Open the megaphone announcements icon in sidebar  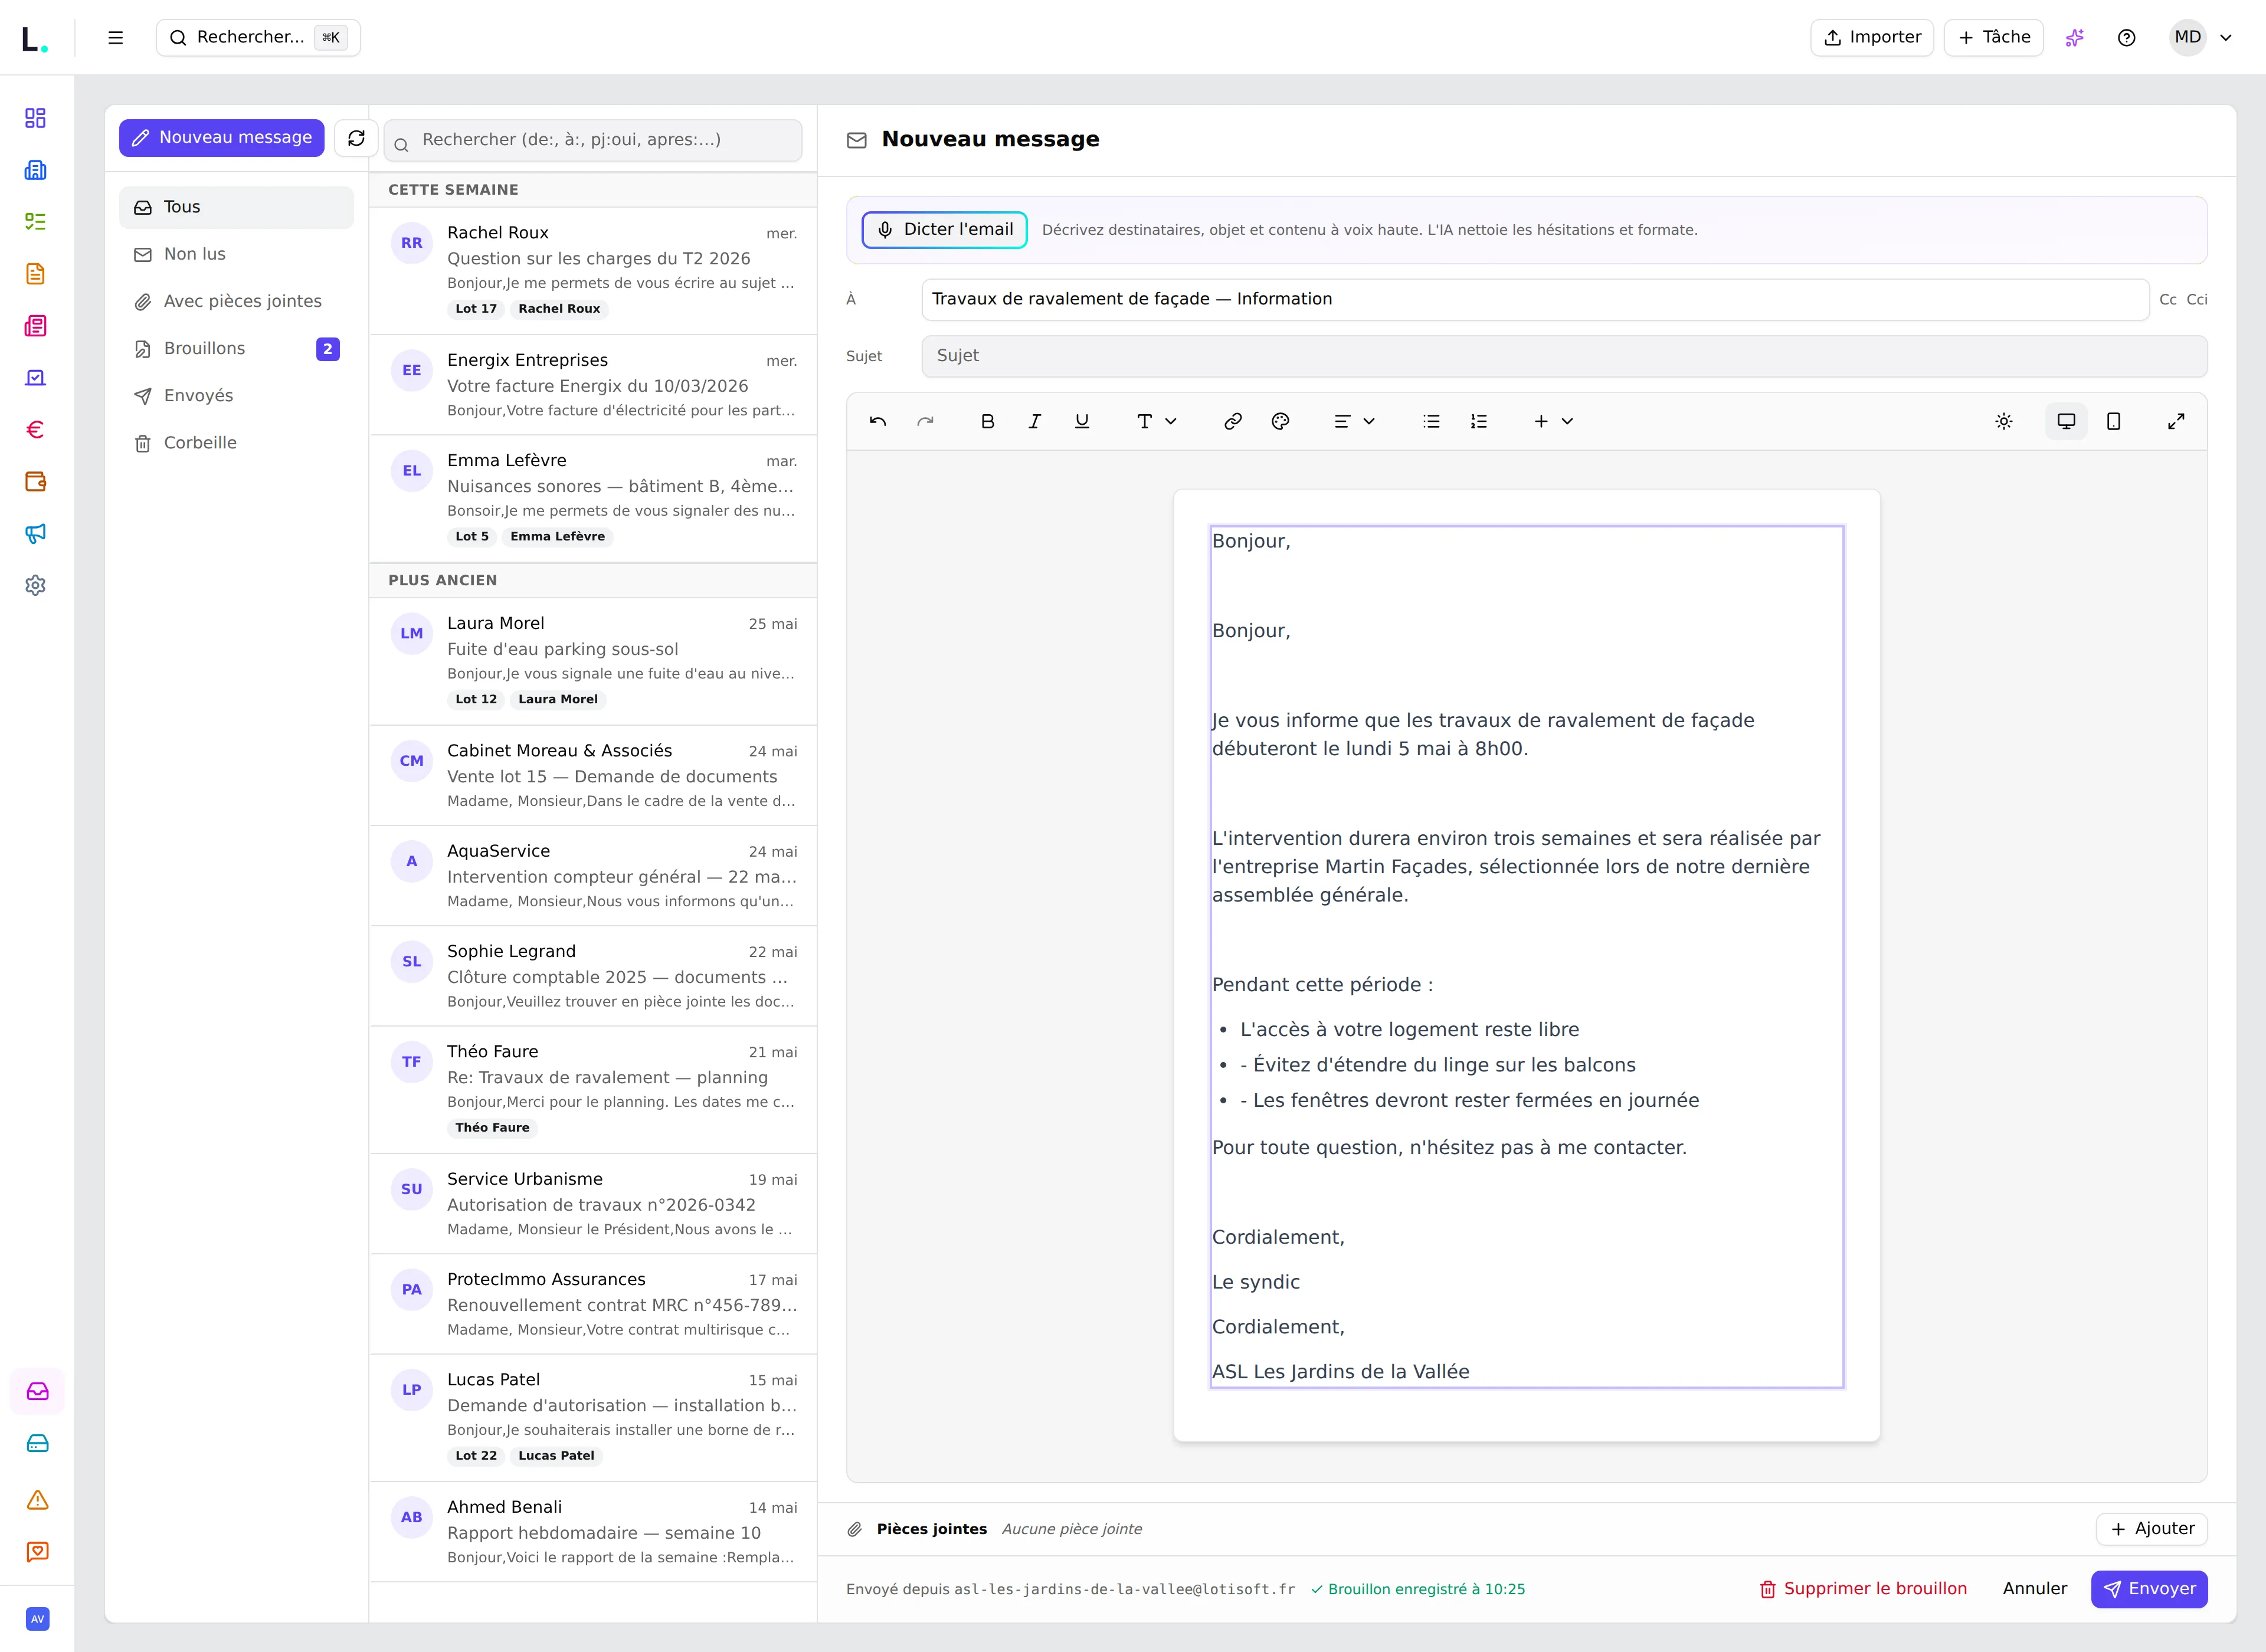point(36,534)
